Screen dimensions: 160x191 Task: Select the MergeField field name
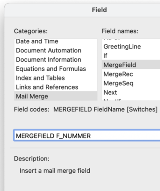pyautogui.click(x=131, y=65)
